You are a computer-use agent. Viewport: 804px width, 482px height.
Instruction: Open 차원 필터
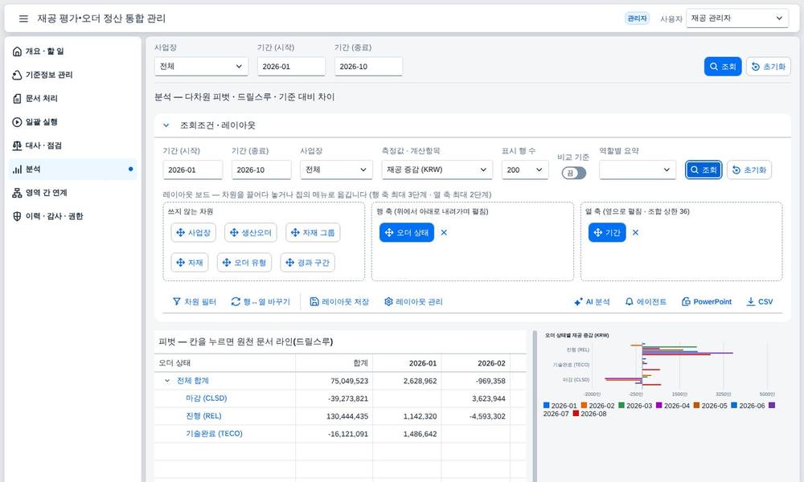pos(195,302)
